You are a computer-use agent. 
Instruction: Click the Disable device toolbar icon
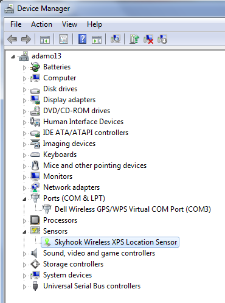coord(162,39)
